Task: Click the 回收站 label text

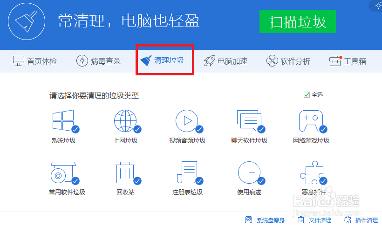Action: [x=125, y=192]
